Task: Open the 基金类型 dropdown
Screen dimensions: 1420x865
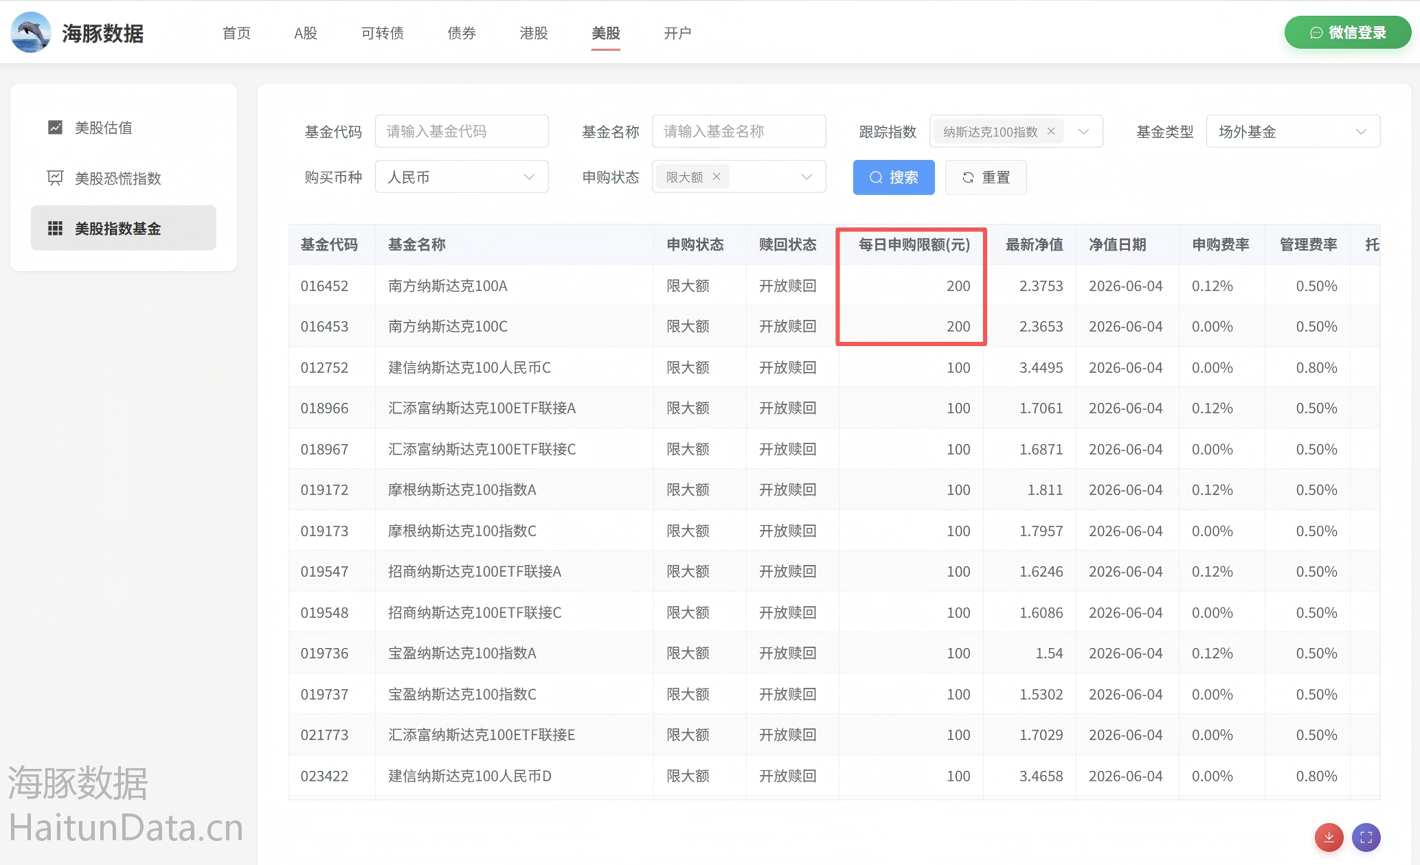Action: tap(1292, 131)
